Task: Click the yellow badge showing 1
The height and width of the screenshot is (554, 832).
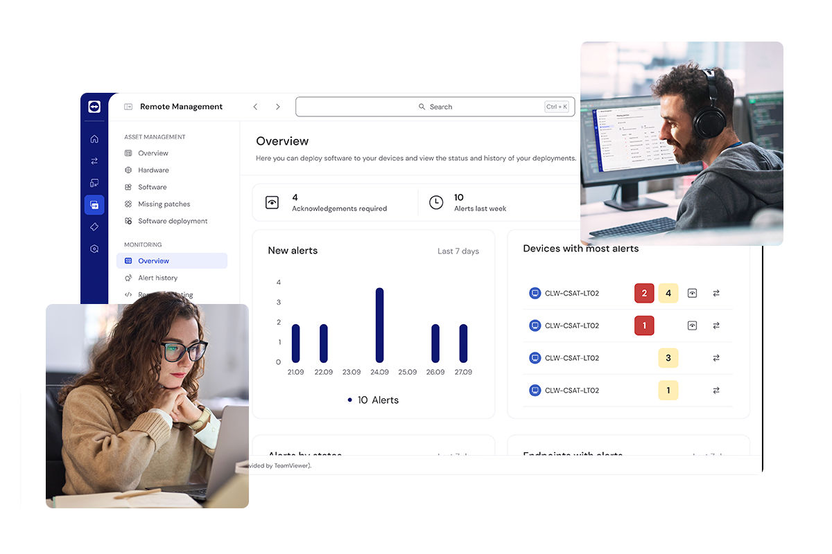Action: click(x=668, y=391)
